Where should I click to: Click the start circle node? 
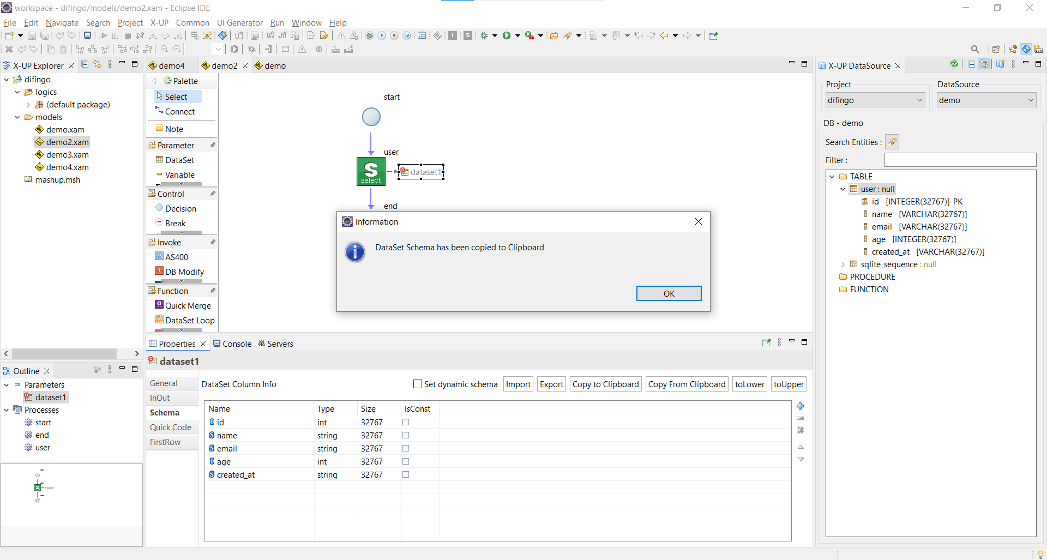click(x=371, y=117)
